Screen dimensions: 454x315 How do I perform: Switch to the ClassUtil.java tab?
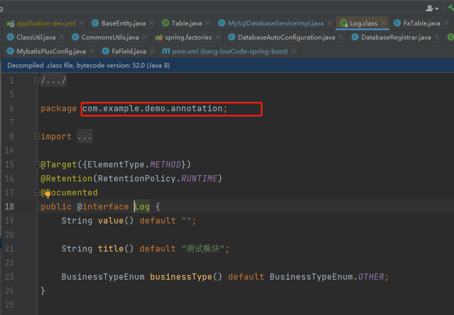pos(36,37)
